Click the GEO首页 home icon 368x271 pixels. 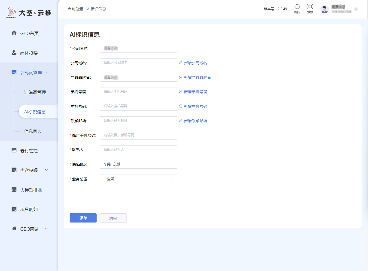[x=14, y=33]
